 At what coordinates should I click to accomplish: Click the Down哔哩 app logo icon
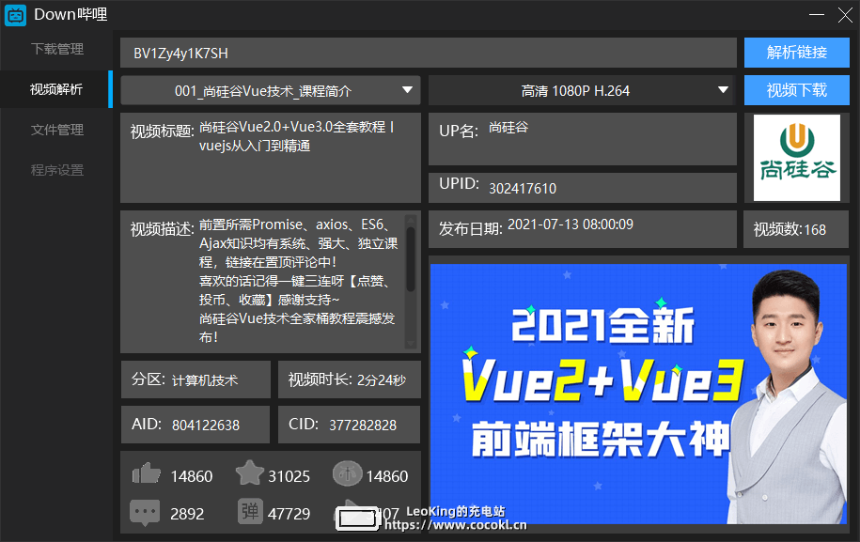click(x=15, y=15)
